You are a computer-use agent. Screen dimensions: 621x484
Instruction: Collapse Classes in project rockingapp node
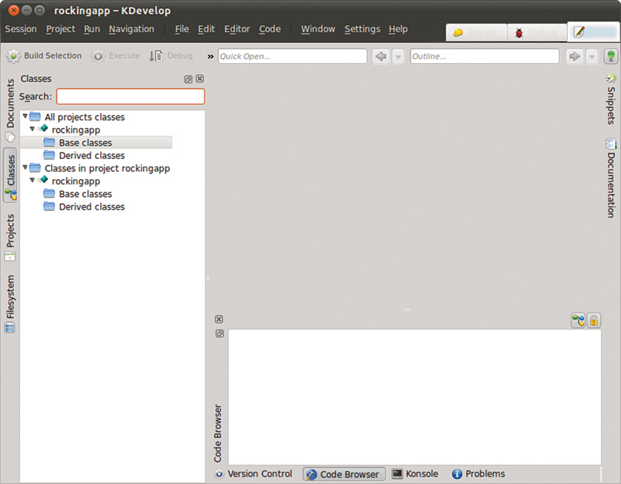pyautogui.click(x=25, y=168)
